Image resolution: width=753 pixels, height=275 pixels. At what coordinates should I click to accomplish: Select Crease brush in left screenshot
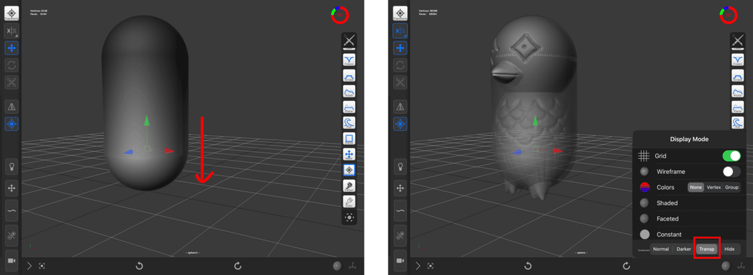pos(350,60)
